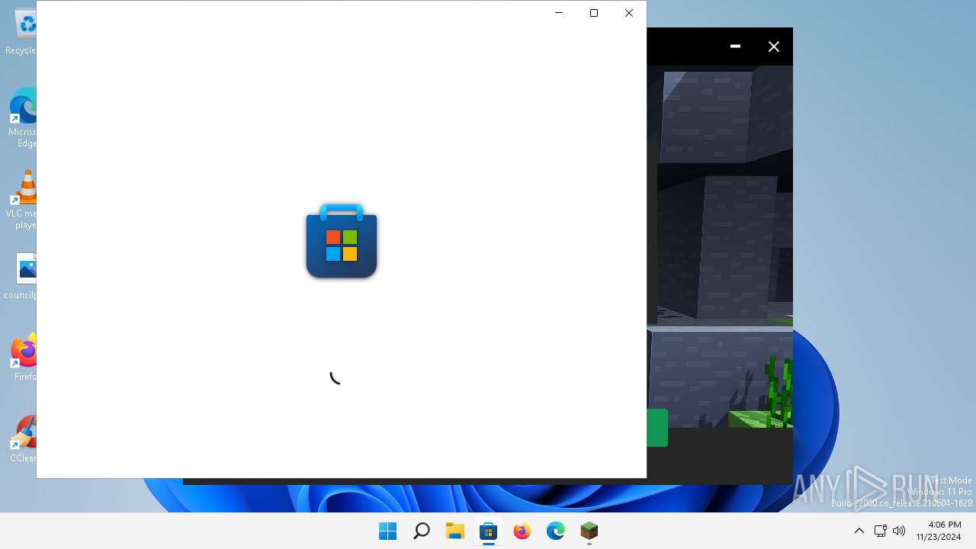Close the Minecraft launcher window
976x549 pixels.
774,47
